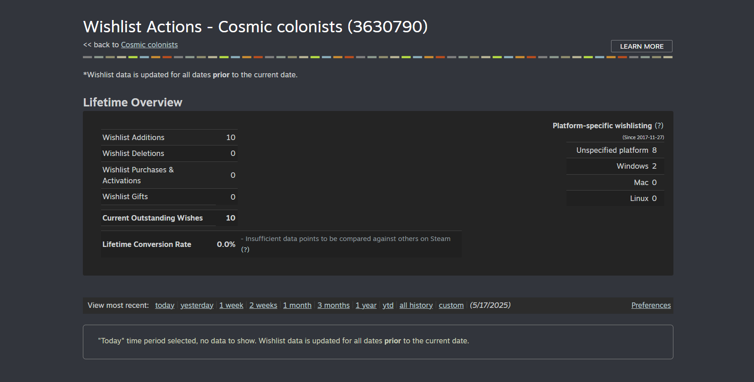Select the yesterday time range
754x382 pixels.
click(197, 305)
